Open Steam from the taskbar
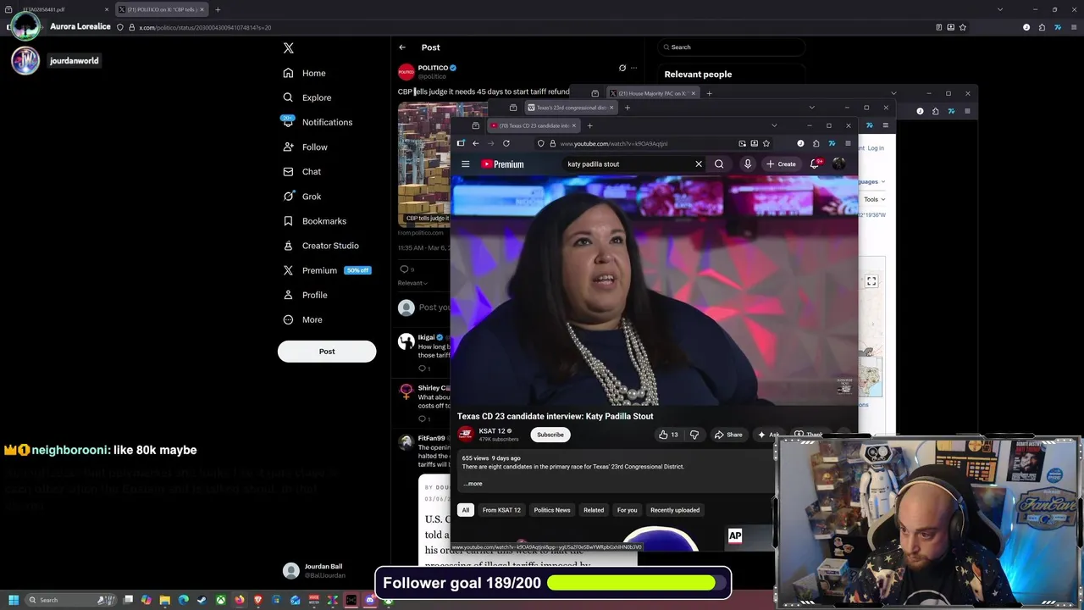1084x610 pixels. coord(202,600)
